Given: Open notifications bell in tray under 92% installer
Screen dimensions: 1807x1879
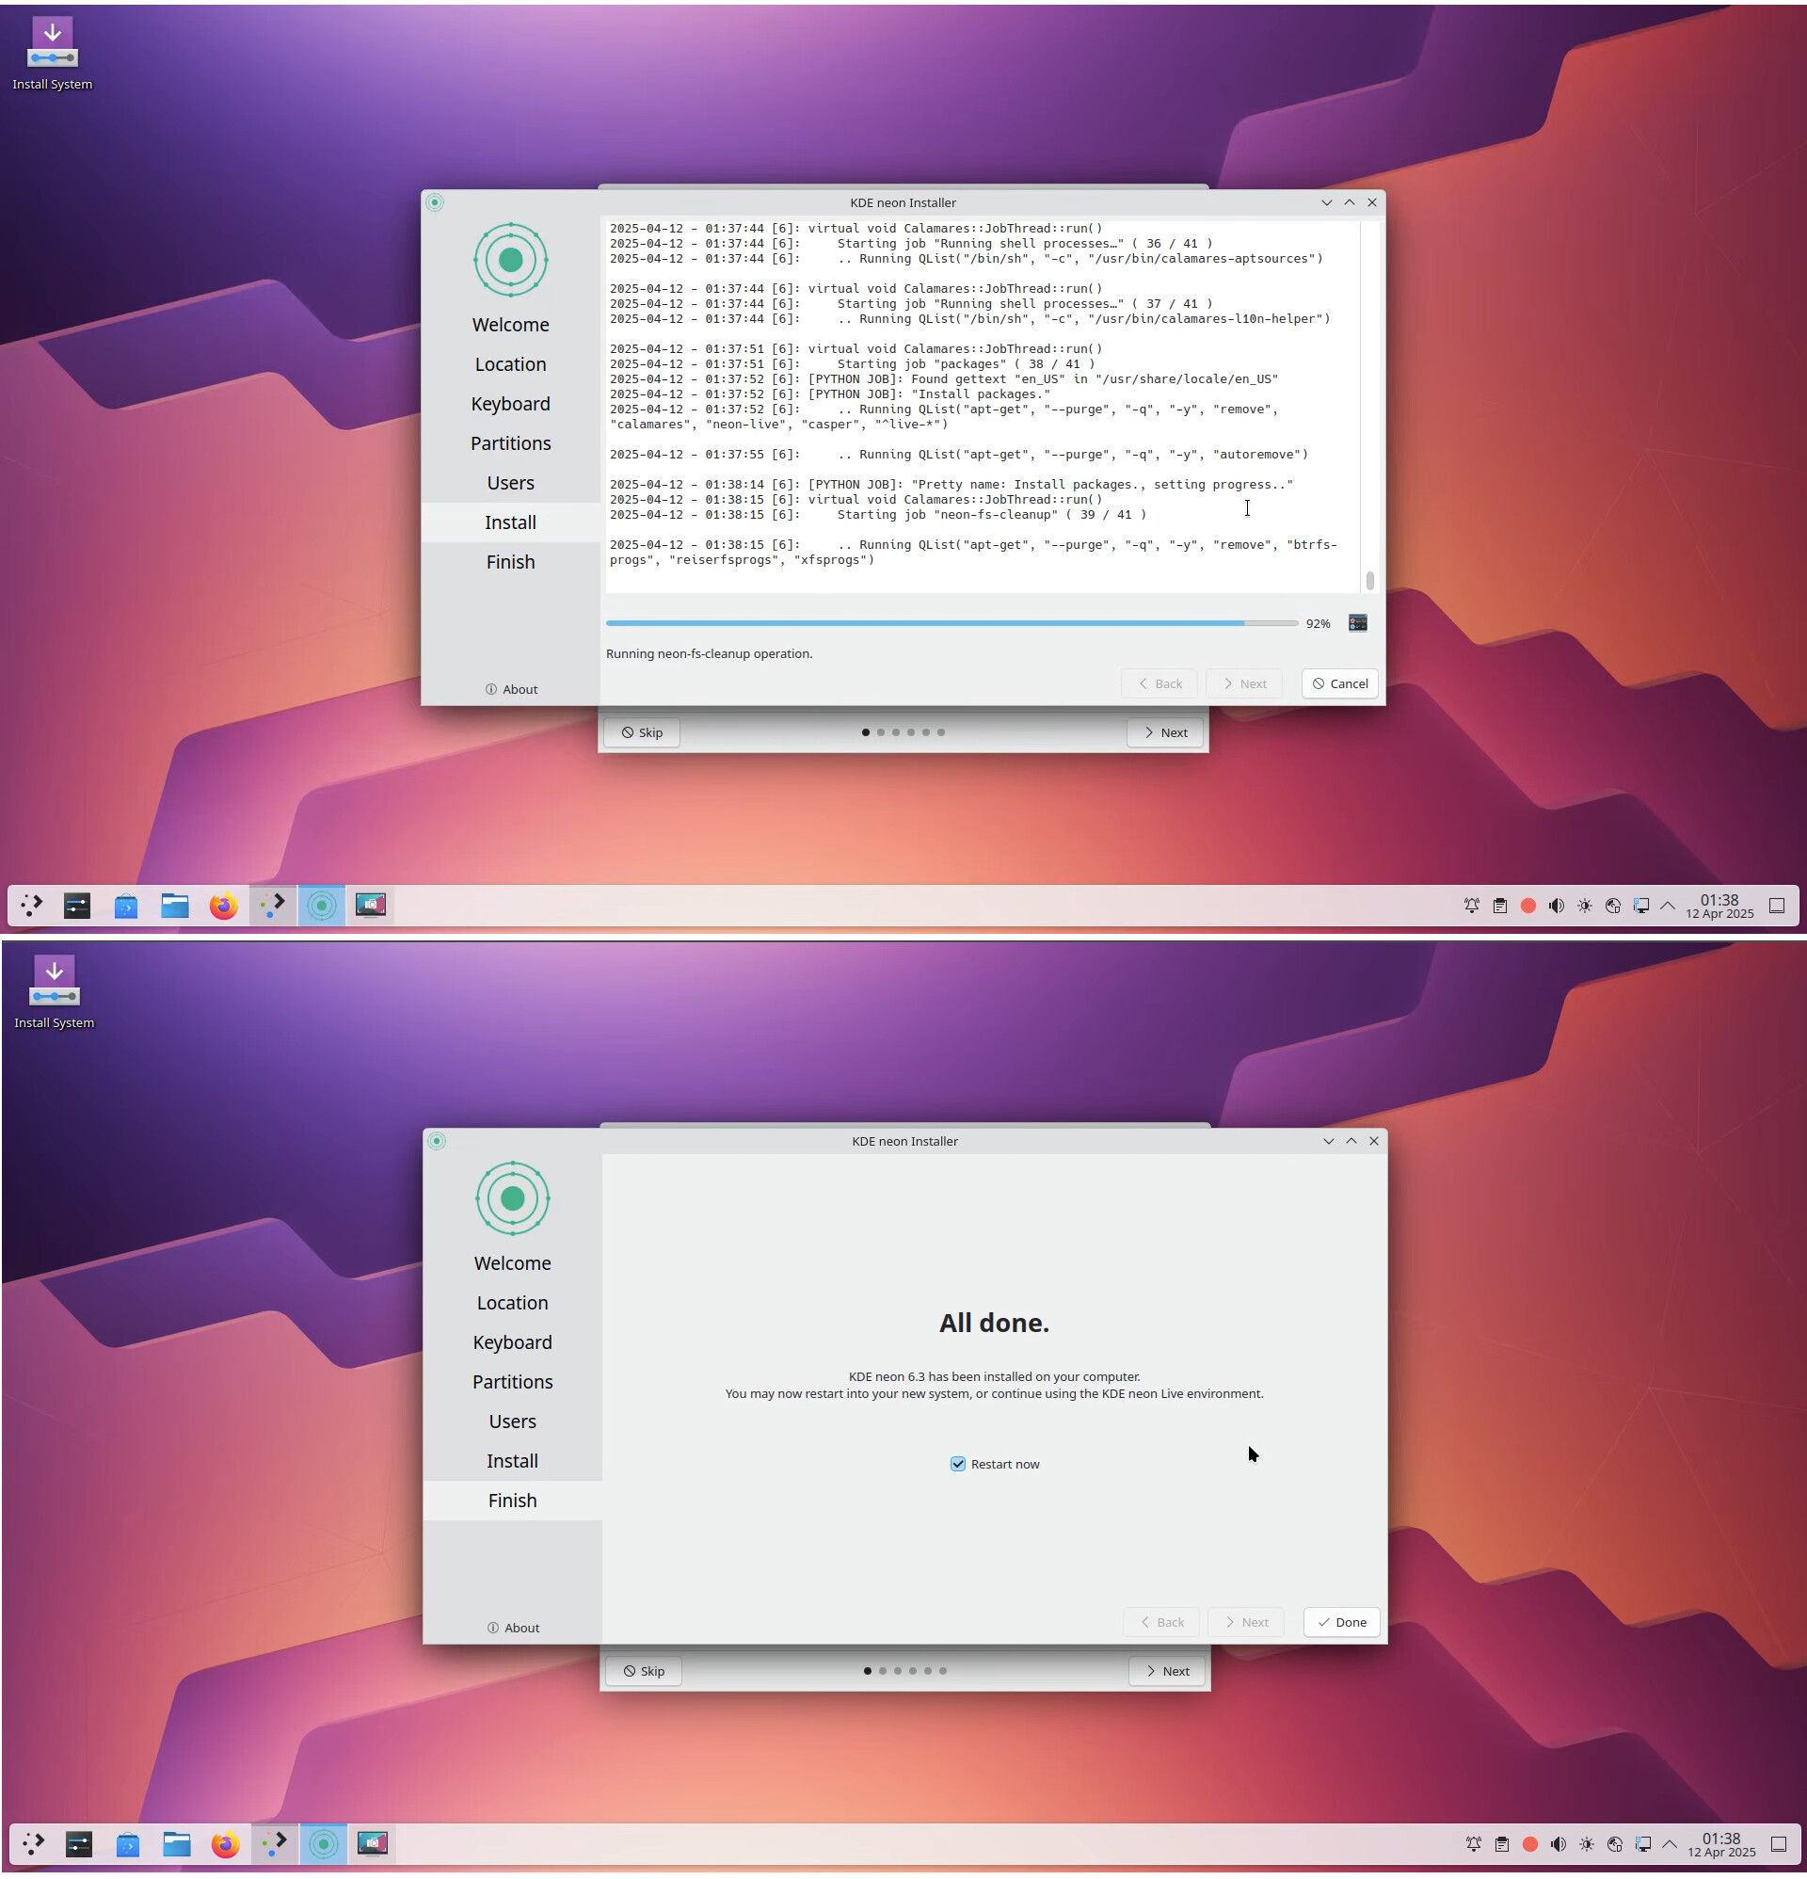Looking at the screenshot, I should (1472, 906).
